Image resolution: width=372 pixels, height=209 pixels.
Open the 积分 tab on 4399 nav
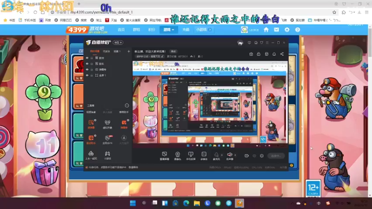[x=152, y=30]
